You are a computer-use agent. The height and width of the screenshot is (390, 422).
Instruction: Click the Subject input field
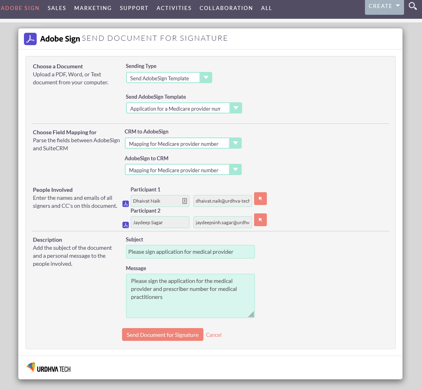tap(190, 252)
